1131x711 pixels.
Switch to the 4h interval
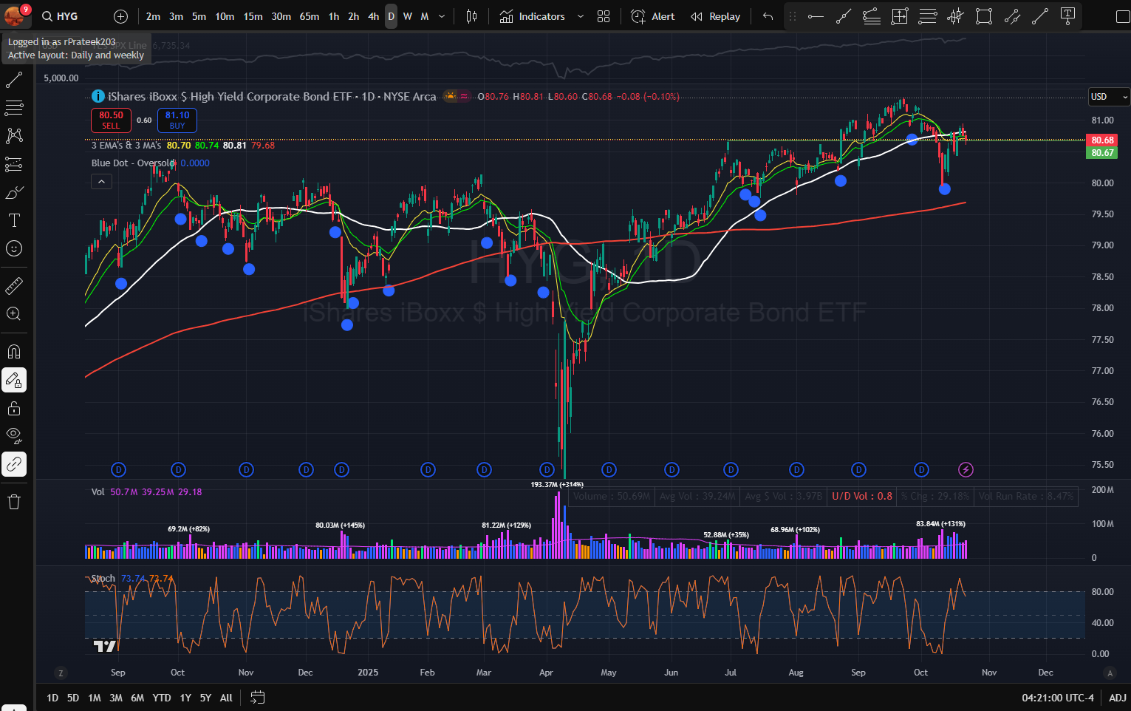[x=373, y=16]
